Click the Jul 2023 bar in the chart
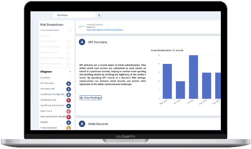The width and height of the screenshot is (251, 149). pyautogui.click(x=193, y=77)
